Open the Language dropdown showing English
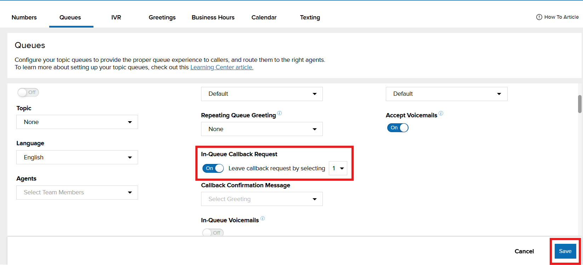583x265 pixels. coord(77,157)
